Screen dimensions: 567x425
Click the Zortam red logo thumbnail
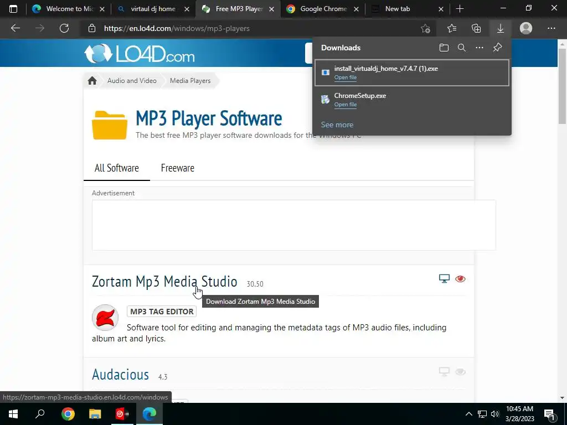[105, 318]
